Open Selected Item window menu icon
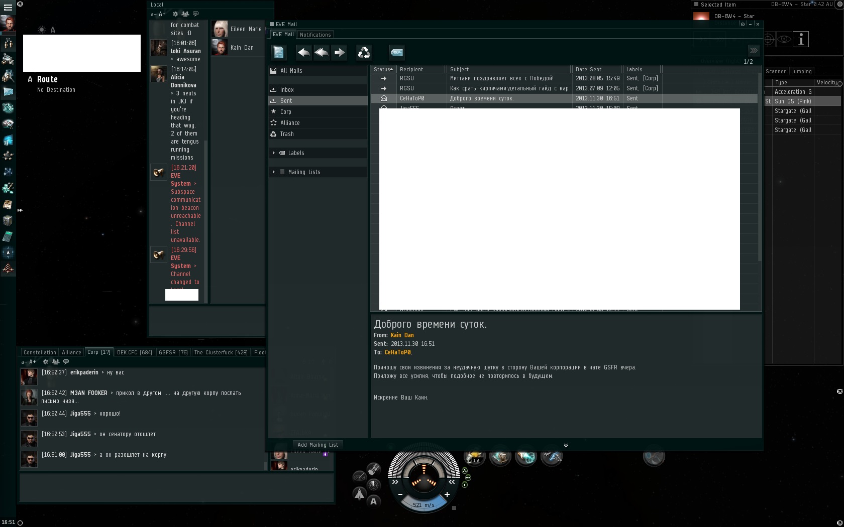This screenshot has height=527, width=844. click(696, 5)
